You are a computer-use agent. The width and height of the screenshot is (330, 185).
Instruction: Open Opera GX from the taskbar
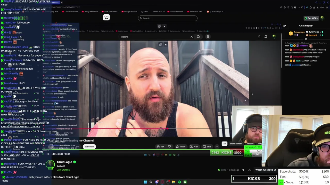(162, 182)
